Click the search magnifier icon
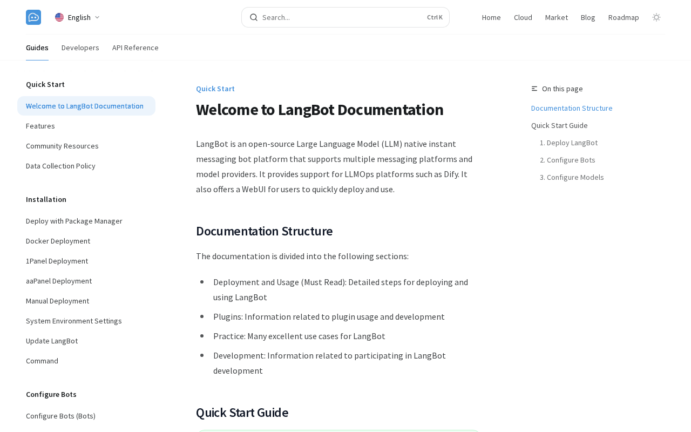This screenshot has height=432, width=691. click(x=254, y=17)
